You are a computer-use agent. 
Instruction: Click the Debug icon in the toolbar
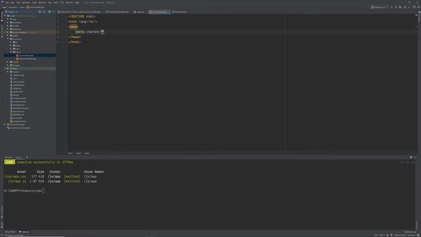click(x=396, y=7)
